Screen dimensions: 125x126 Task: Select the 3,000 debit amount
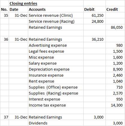pos(94,117)
